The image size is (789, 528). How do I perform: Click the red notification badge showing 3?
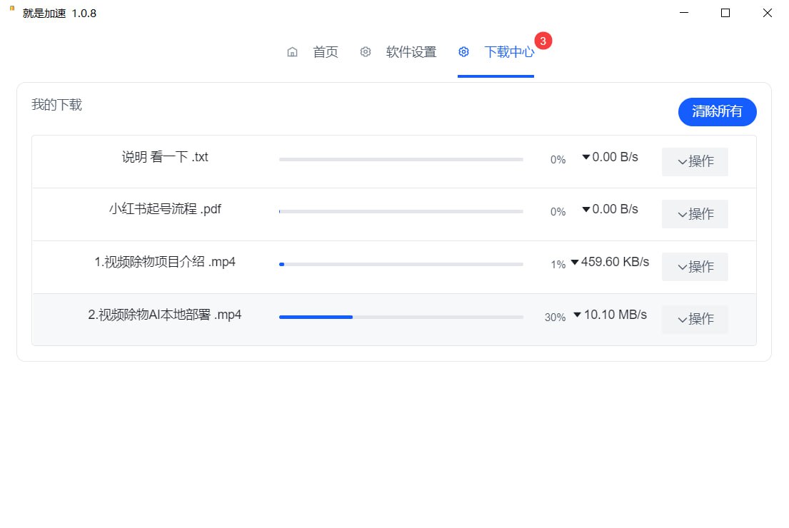(543, 41)
